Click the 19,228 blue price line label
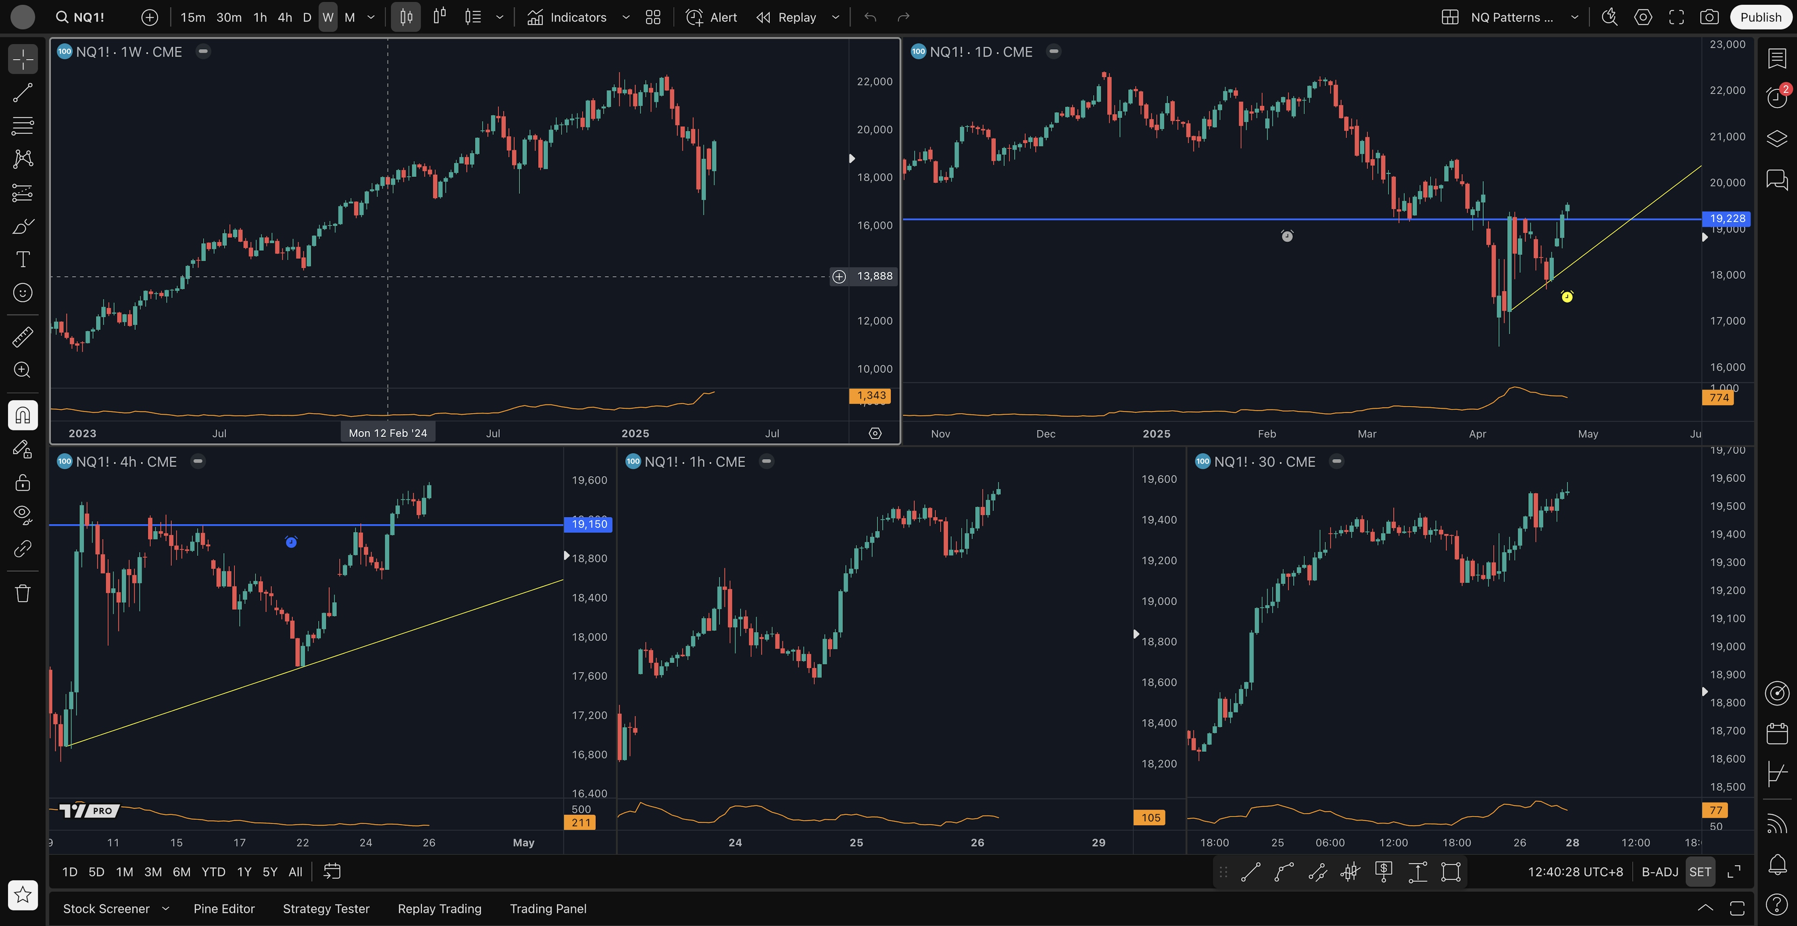This screenshot has height=926, width=1797. pyautogui.click(x=1726, y=218)
